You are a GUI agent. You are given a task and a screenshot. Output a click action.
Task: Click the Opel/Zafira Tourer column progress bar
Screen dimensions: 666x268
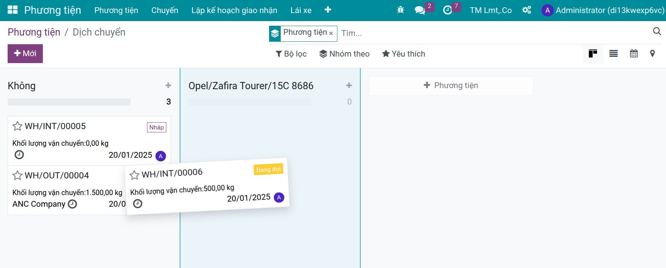(x=250, y=102)
